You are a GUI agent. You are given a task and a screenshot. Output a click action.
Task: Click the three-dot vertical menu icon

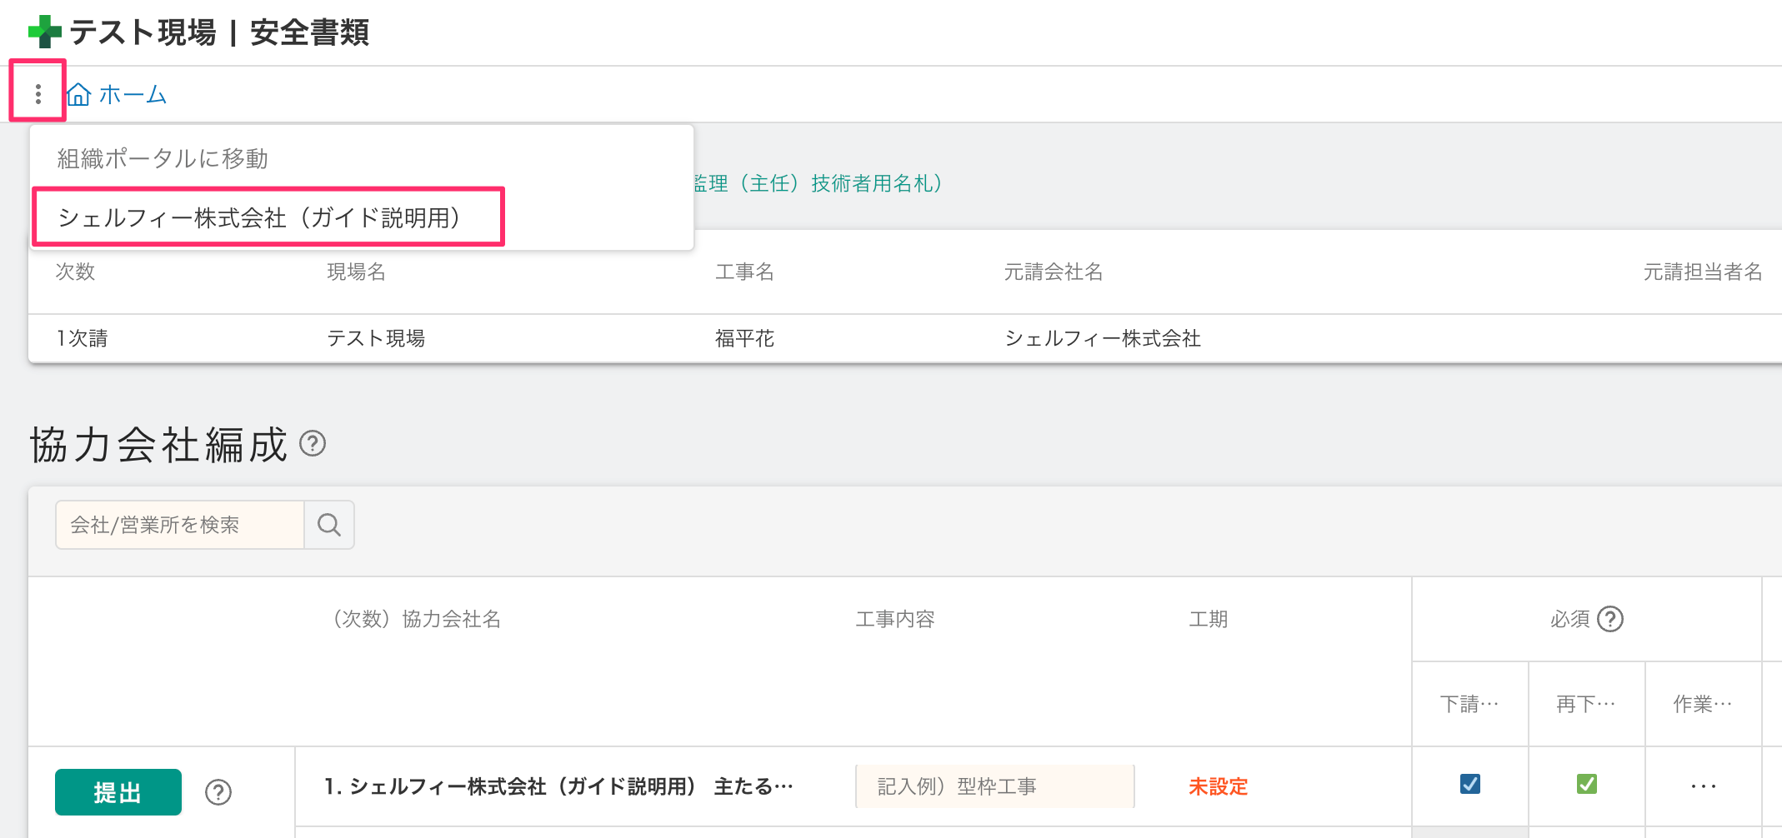click(x=38, y=94)
